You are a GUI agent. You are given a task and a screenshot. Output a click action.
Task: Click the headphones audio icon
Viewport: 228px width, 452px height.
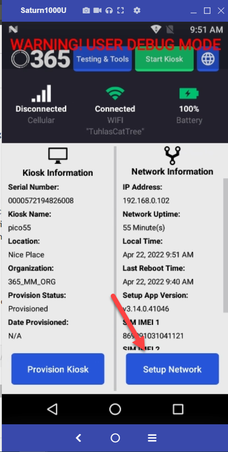point(109,11)
